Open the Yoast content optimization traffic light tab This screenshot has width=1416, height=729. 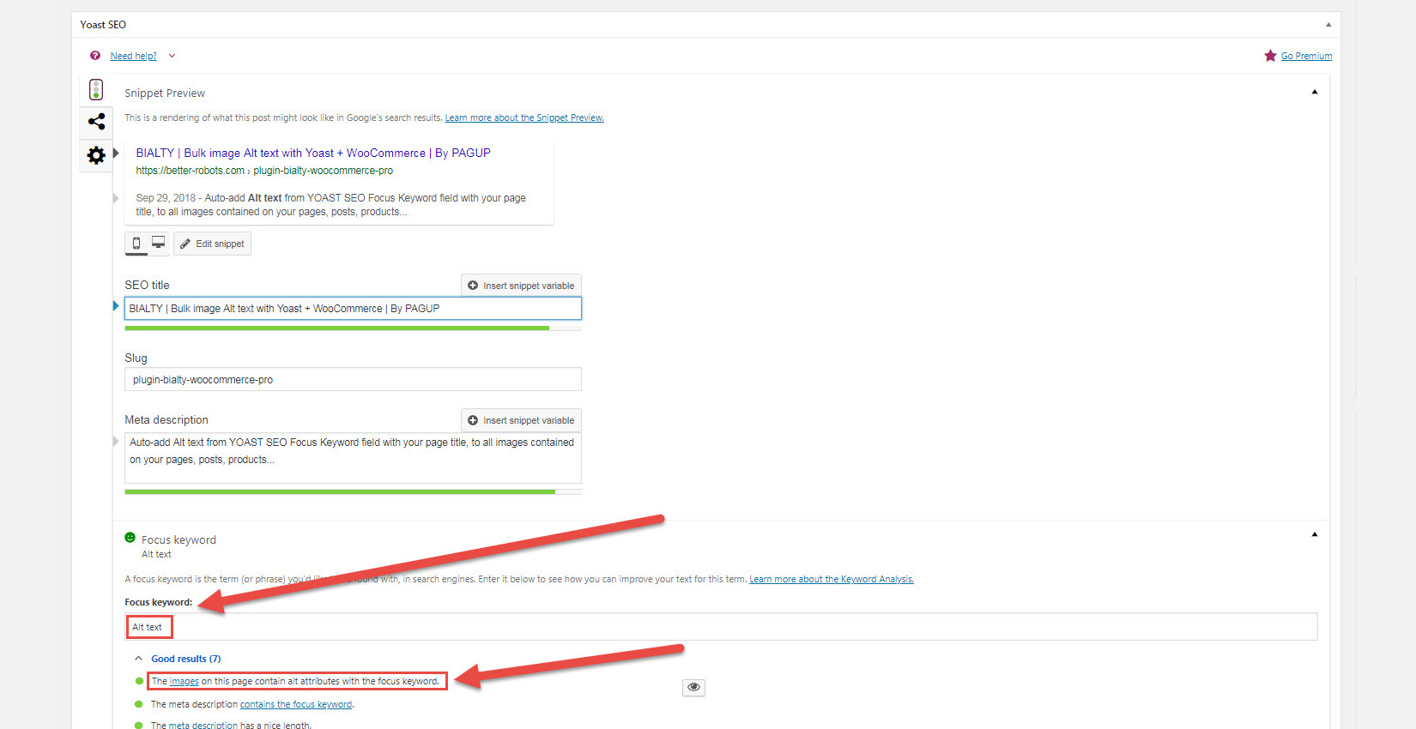96,89
